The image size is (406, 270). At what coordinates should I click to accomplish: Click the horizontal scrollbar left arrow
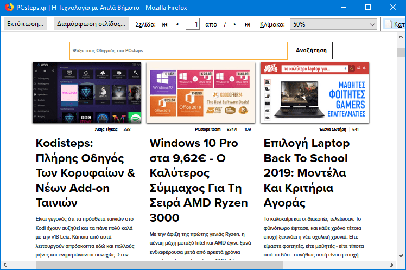(5, 265)
